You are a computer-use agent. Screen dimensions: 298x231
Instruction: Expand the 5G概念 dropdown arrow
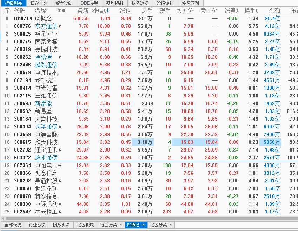144,225
